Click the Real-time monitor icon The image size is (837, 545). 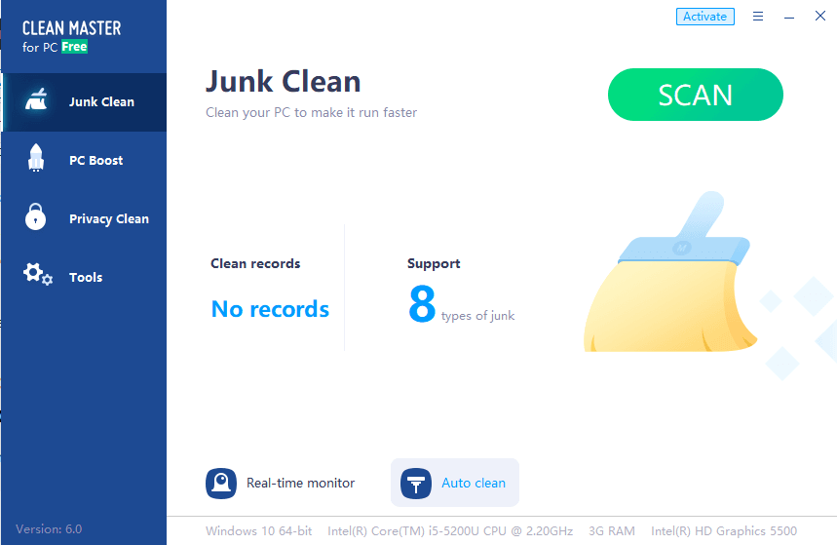221,483
